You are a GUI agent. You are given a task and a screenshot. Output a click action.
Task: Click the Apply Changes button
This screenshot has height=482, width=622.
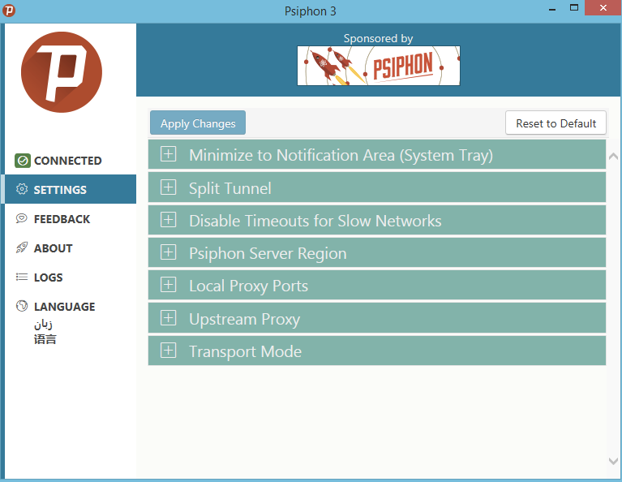pos(198,123)
